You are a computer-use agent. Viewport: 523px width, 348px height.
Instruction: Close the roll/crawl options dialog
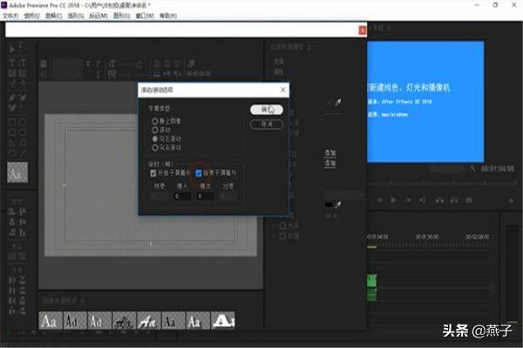(x=282, y=89)
